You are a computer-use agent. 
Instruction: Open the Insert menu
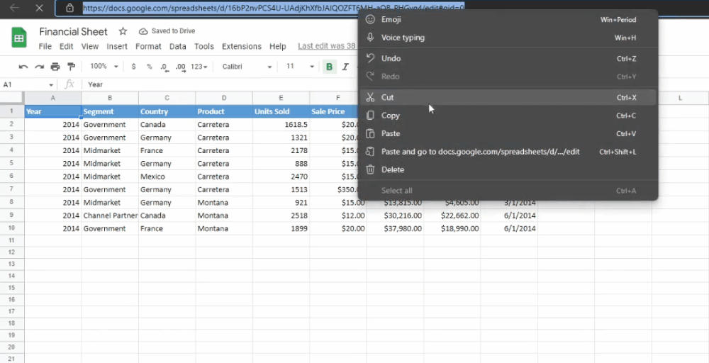(x=117, y=47)
